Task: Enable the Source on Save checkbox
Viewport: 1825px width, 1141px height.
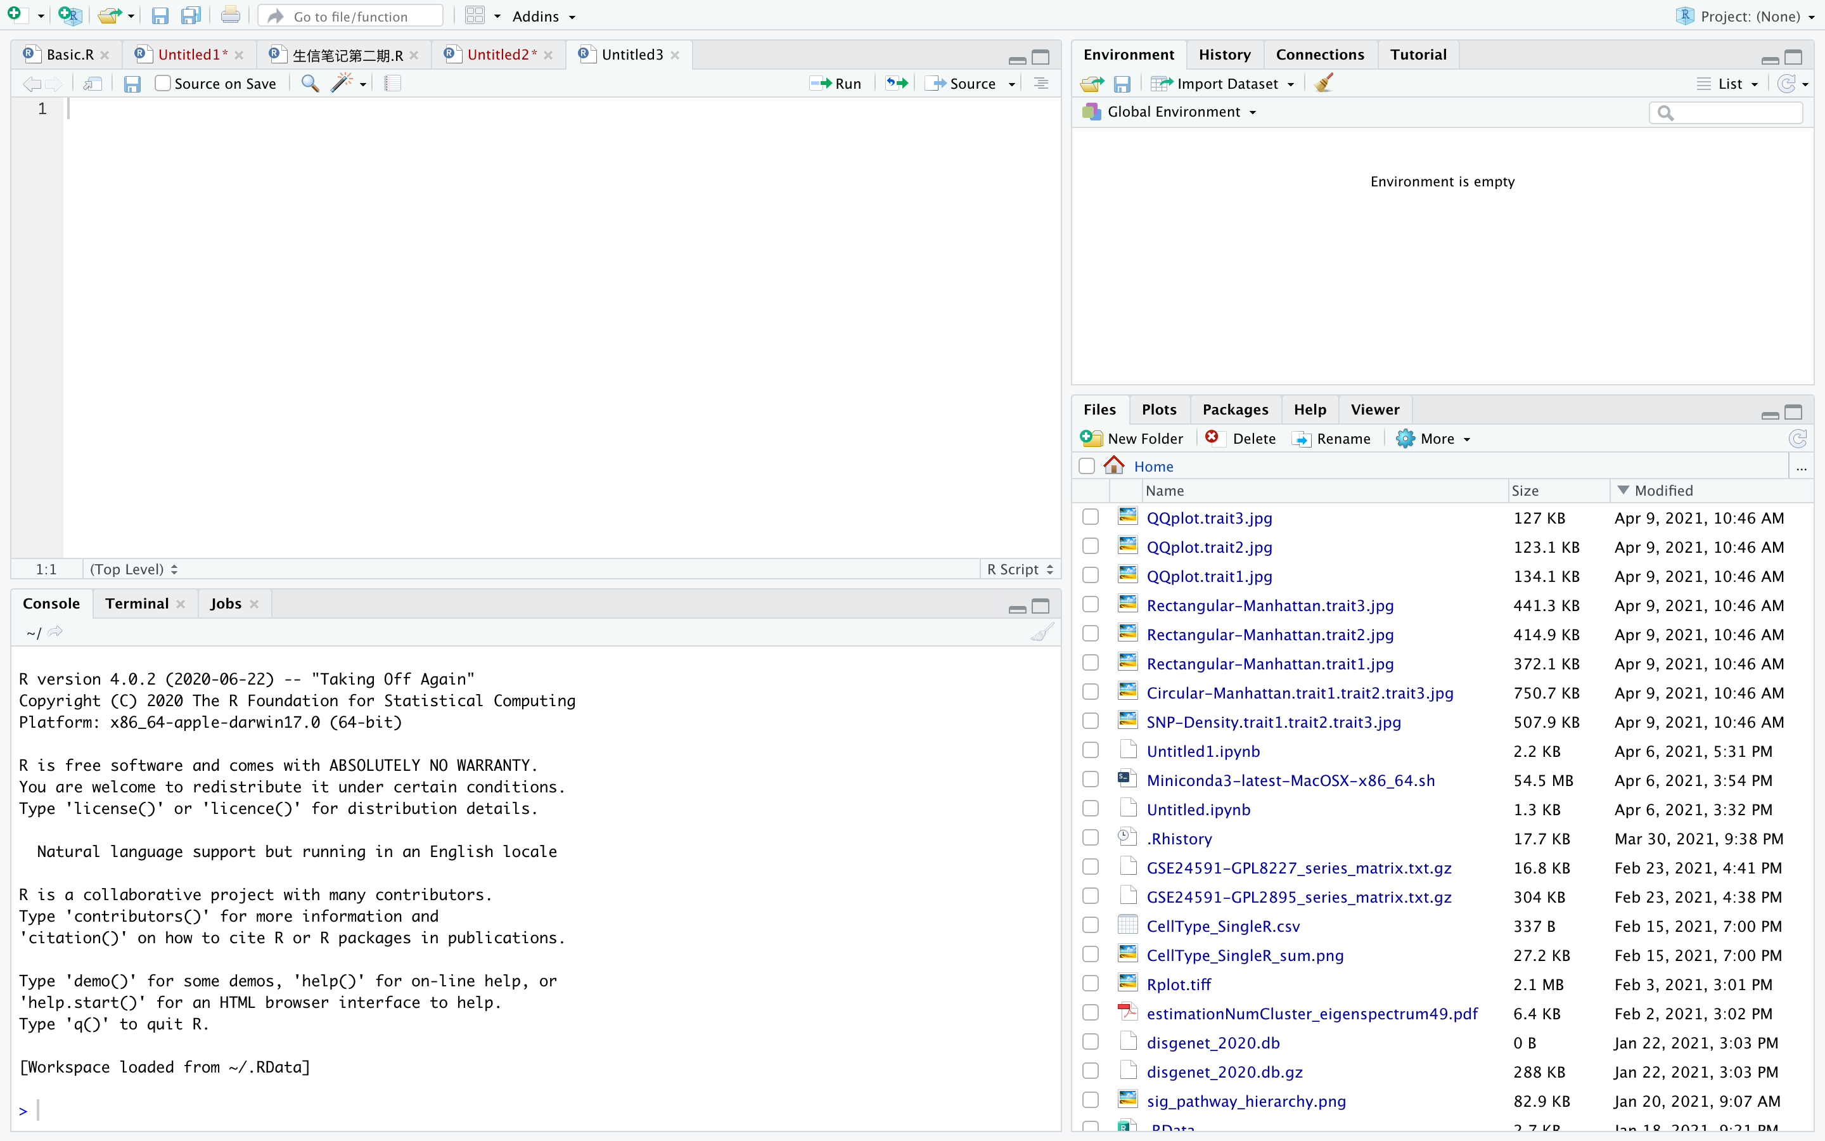Action: 162,83
